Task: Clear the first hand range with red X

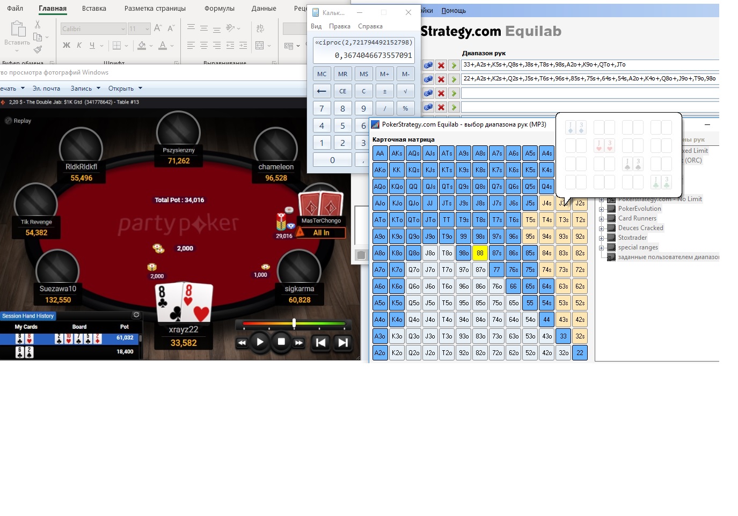Action: [441, 65]
